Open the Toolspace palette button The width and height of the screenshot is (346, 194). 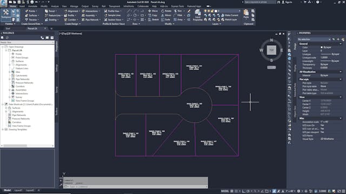pyautogui.click(x=5, y=15)
